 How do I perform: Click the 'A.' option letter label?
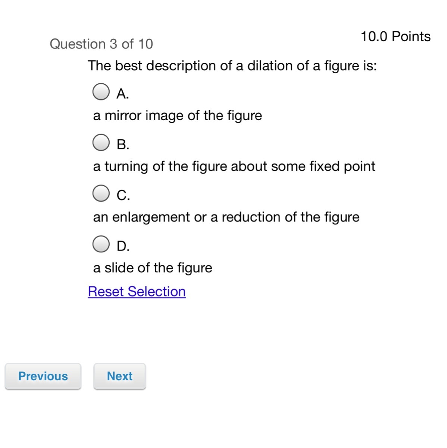tap(123, 93)
